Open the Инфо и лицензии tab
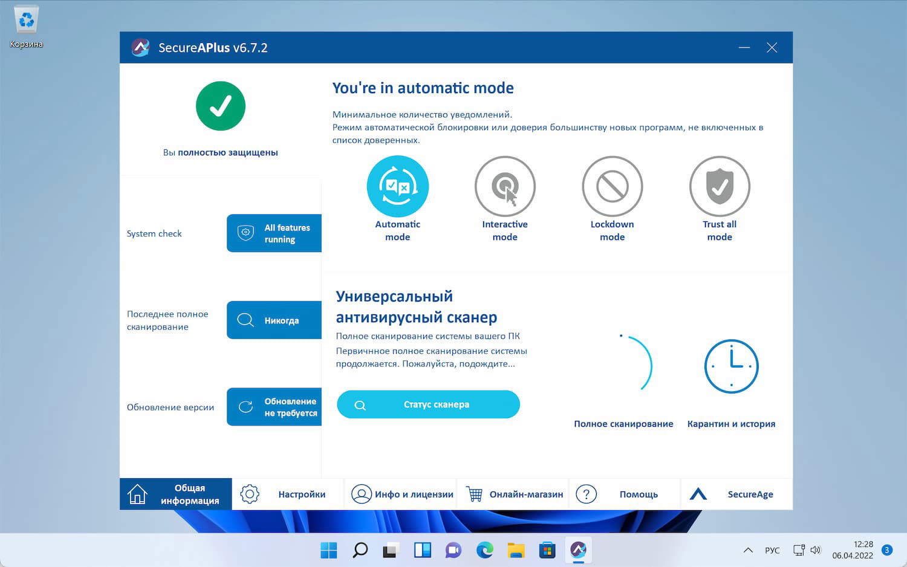Screen dimensions: 907x567 coord(400,494)
